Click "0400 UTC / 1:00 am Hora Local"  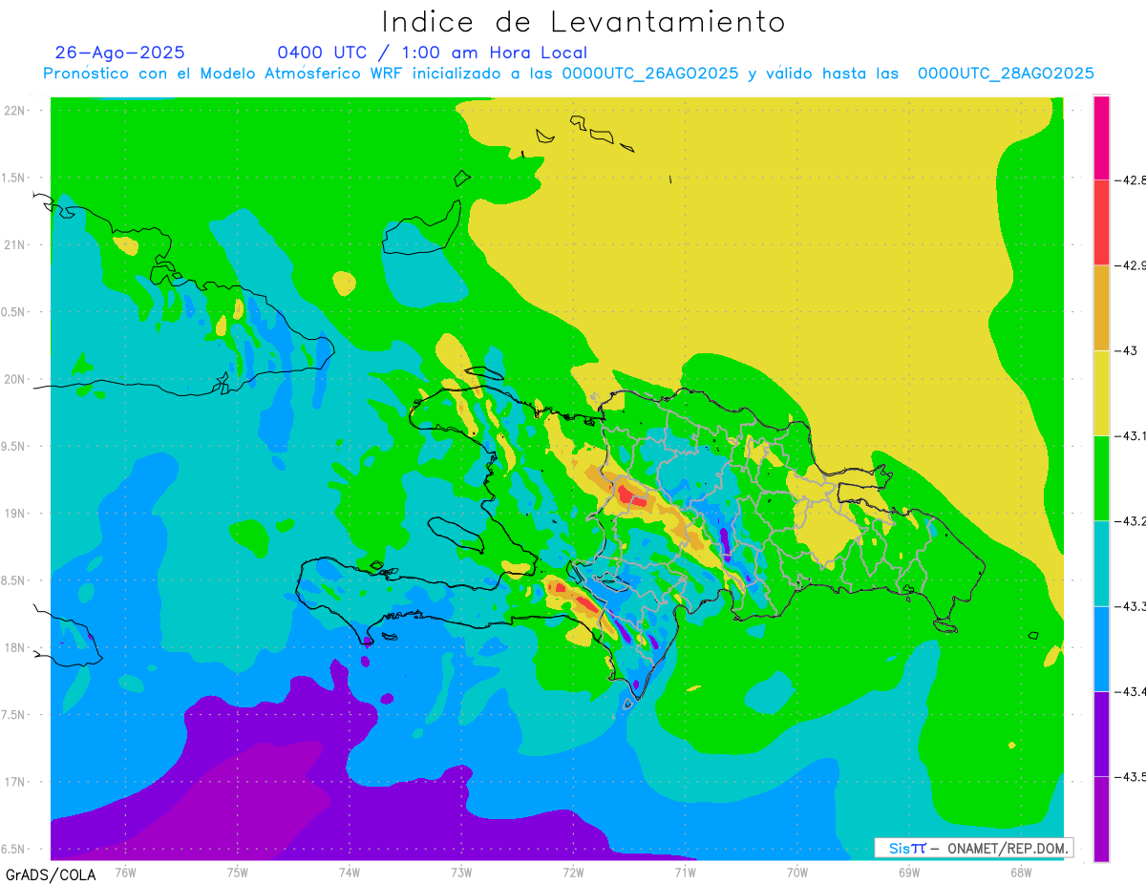click(433, 53)
